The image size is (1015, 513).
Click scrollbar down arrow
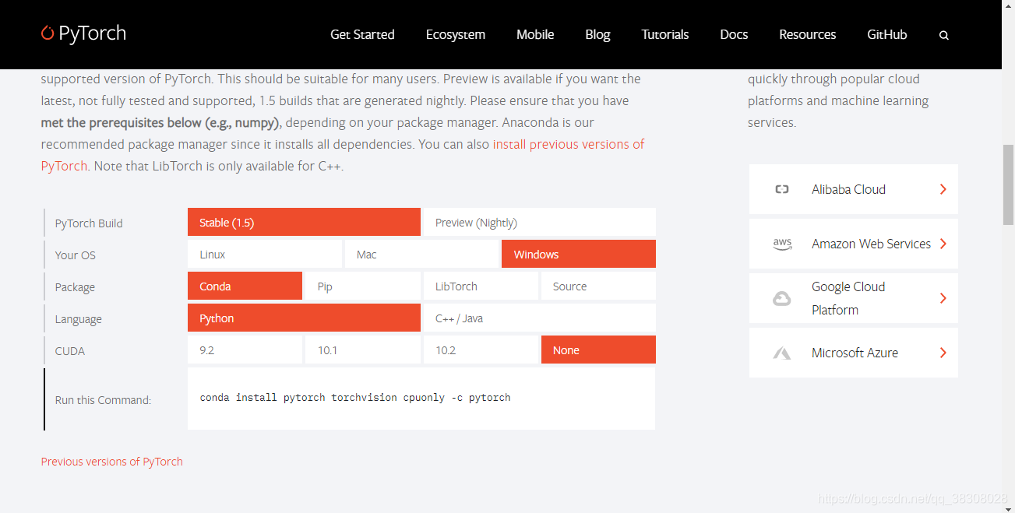(x=1008, y=507)
